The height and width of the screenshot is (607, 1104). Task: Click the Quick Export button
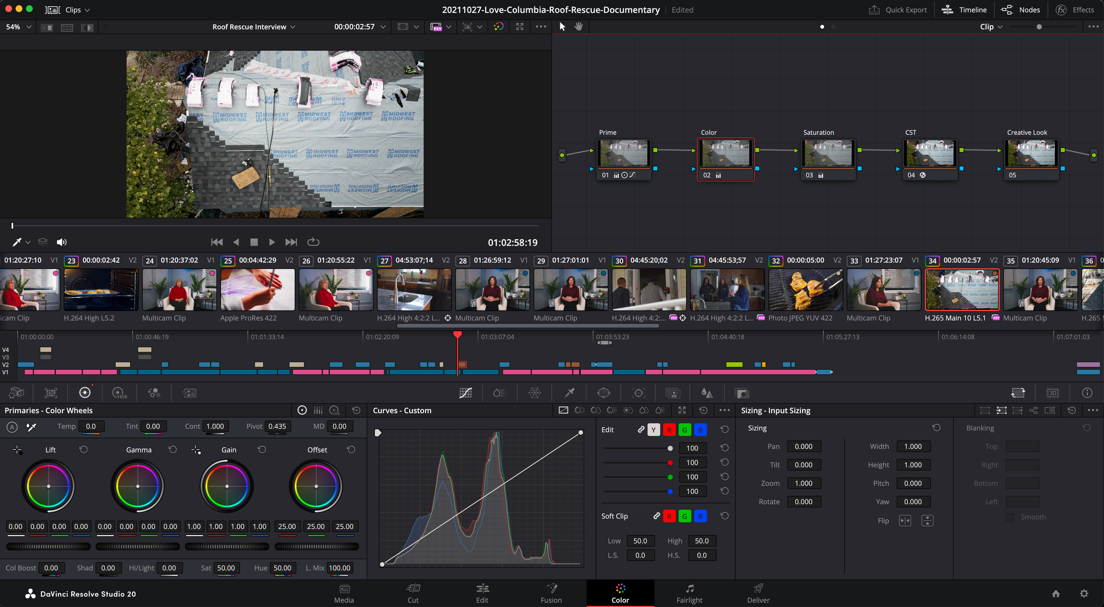point(898,9)
